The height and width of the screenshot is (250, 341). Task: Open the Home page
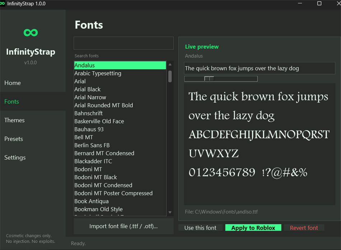(33, 83)
